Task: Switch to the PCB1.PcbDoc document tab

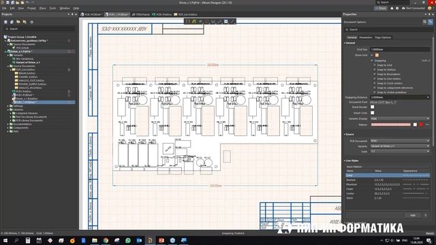Action: pos(162,14)
